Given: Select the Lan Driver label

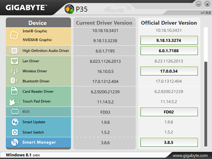Looking at the screenshot, I should tap(31, 61).
